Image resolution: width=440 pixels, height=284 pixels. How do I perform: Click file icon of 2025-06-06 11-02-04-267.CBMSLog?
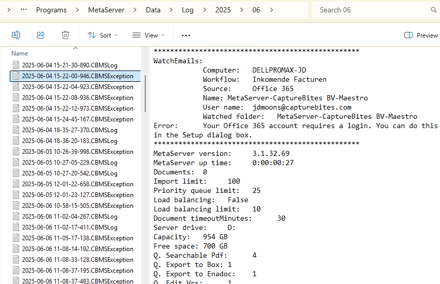[16, 216]
